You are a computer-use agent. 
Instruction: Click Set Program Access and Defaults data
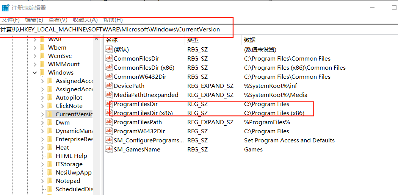(x=289, y=140)
